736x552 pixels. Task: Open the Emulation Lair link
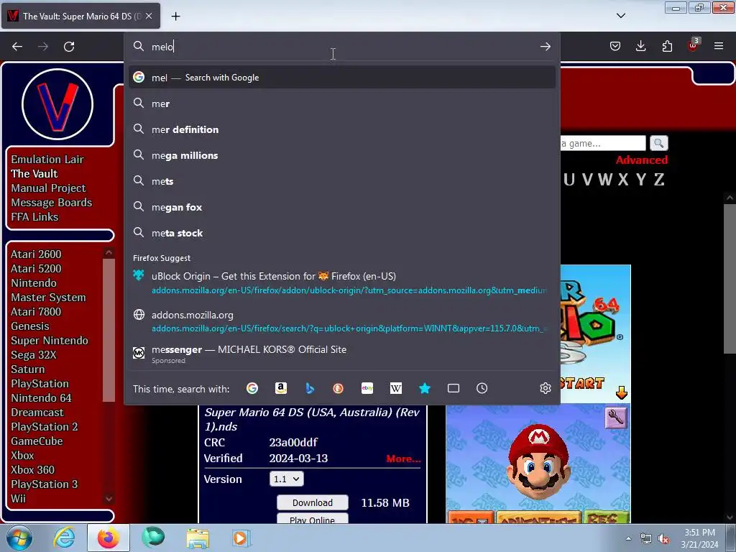(47, 159)
